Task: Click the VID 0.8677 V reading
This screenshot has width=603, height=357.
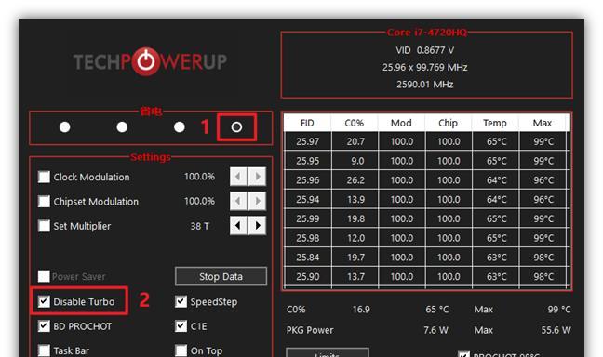Action: point(425,50)
